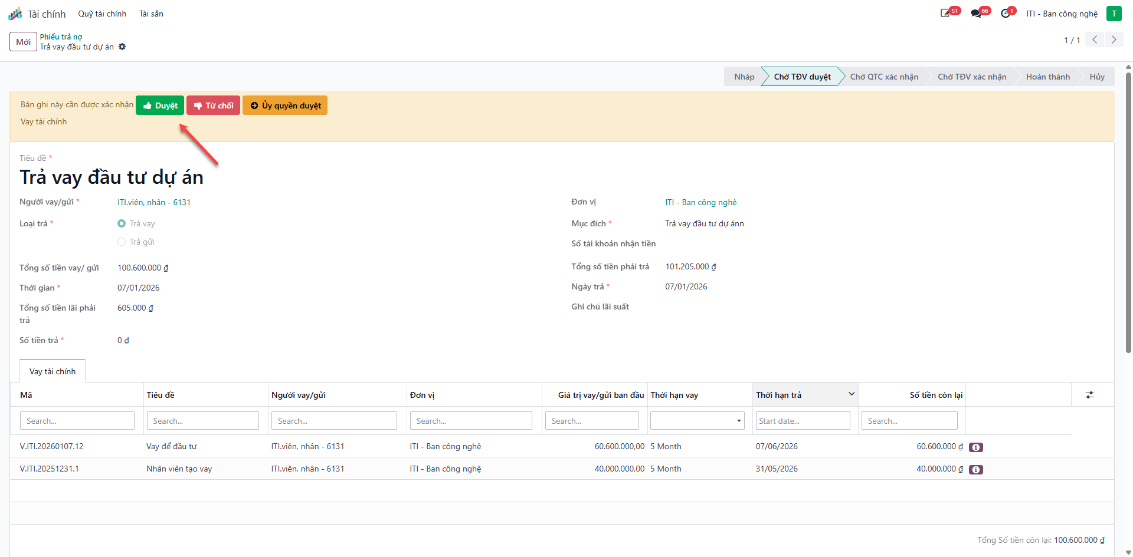This screenshot has height=557, width=1133.
Task: Click the Ủy quyền duyệt delegate button
Action: 285,106
